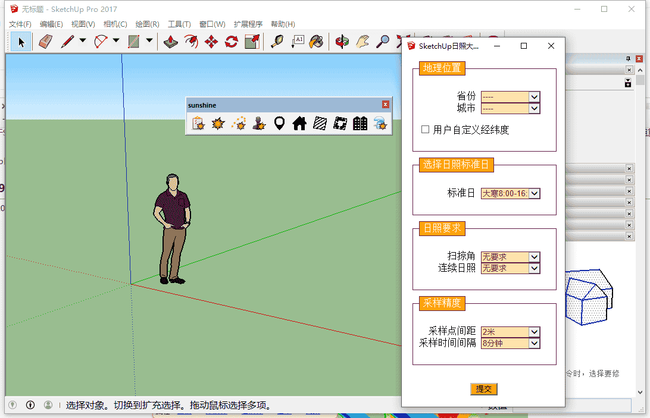650x418 pixels.
Task: Enable 用户自定义经纬度 checkbox
Action: [x=424, y=130]
